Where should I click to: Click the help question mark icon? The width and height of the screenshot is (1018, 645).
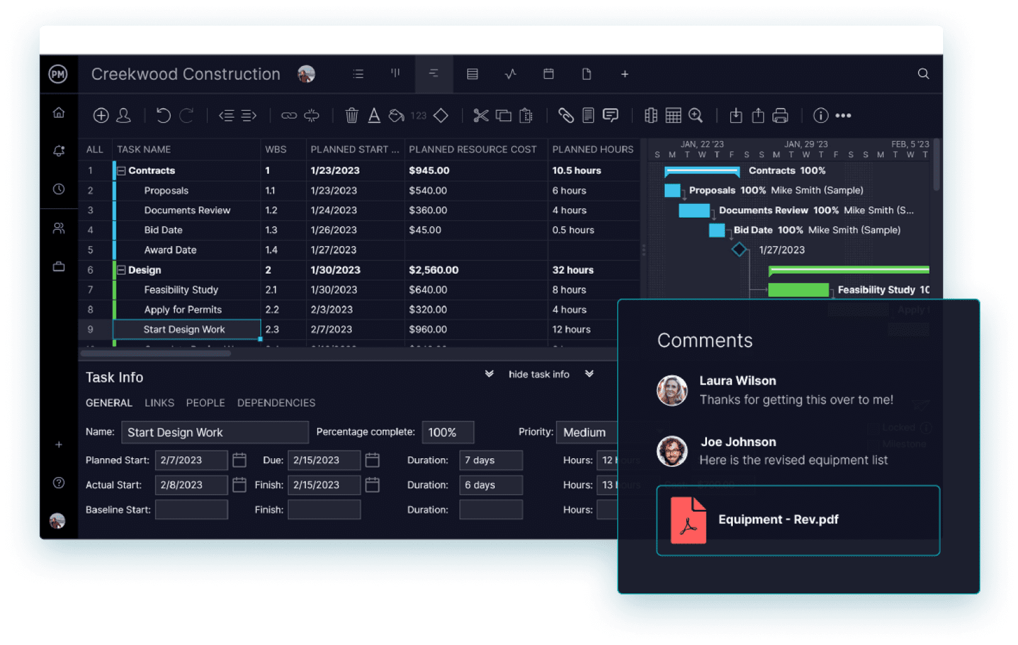pyautogui.click(x=59, y=483)
